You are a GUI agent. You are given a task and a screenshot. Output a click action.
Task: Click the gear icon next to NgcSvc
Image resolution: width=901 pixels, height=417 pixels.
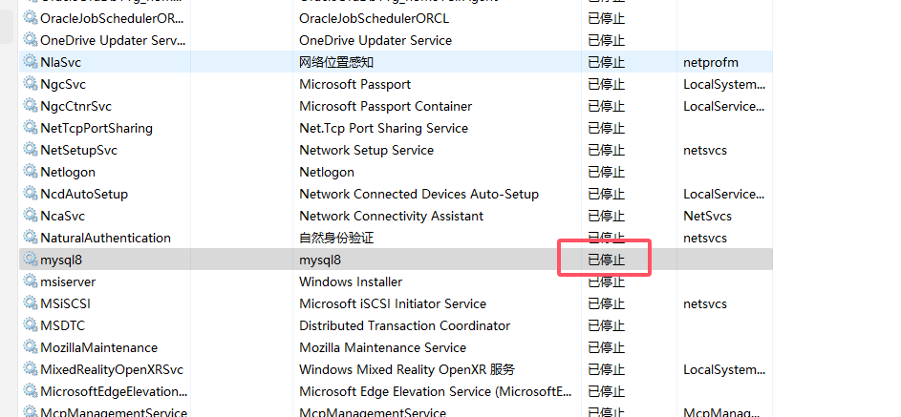pyautogui.click(x=30, y=84)
